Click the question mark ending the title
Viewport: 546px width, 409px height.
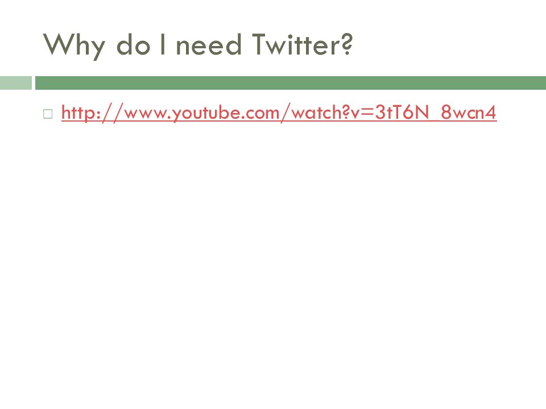point(347,44)
